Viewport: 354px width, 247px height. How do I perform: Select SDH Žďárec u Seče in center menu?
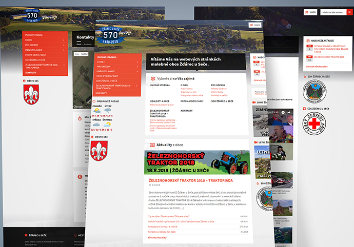pos(107,81)
